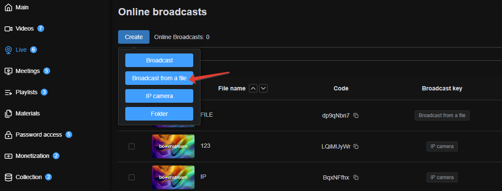Click the Monetization money icon
The height and width of the screenshot is (191, 502).
(x=8, y=156)
